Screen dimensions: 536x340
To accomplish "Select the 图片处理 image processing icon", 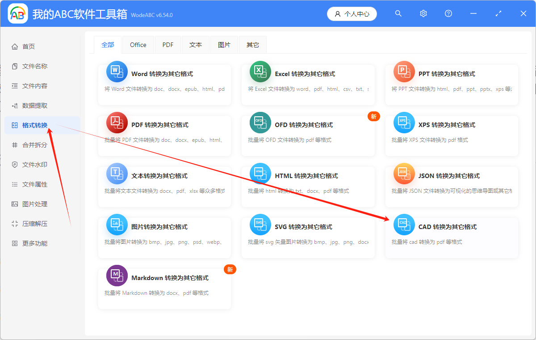I will click(15, 204).
